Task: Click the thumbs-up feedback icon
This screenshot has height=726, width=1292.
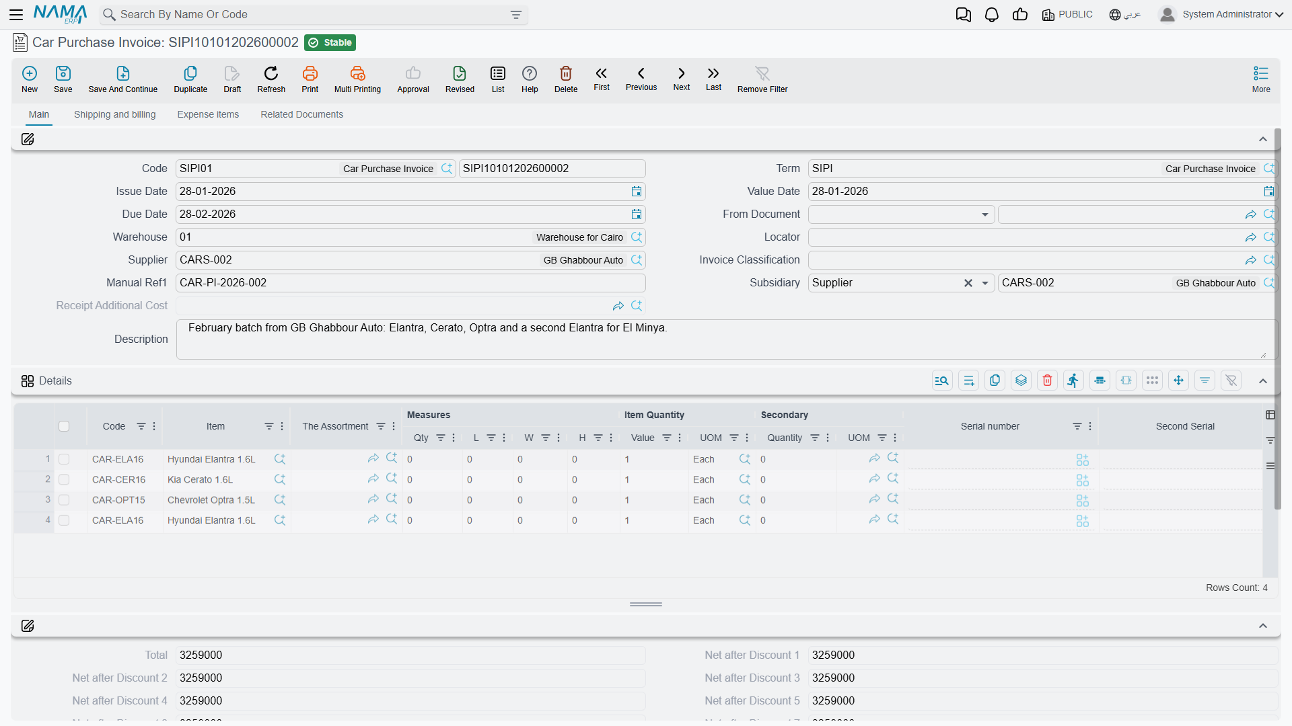Action: pyautogui.click(x=1020, y=14)
